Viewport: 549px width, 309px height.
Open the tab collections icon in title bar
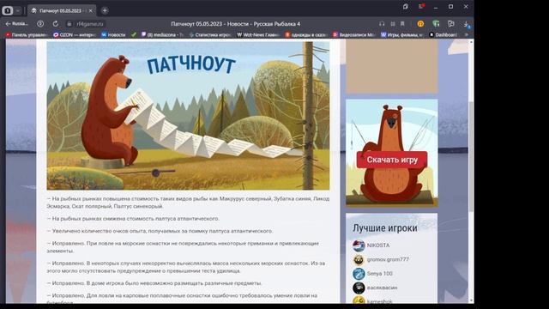[x=405, y=7]
